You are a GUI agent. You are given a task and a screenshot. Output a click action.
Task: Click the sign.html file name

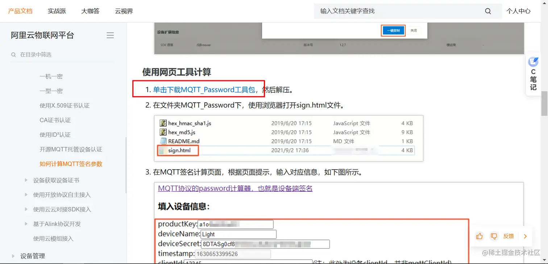(x=179, y=150)
